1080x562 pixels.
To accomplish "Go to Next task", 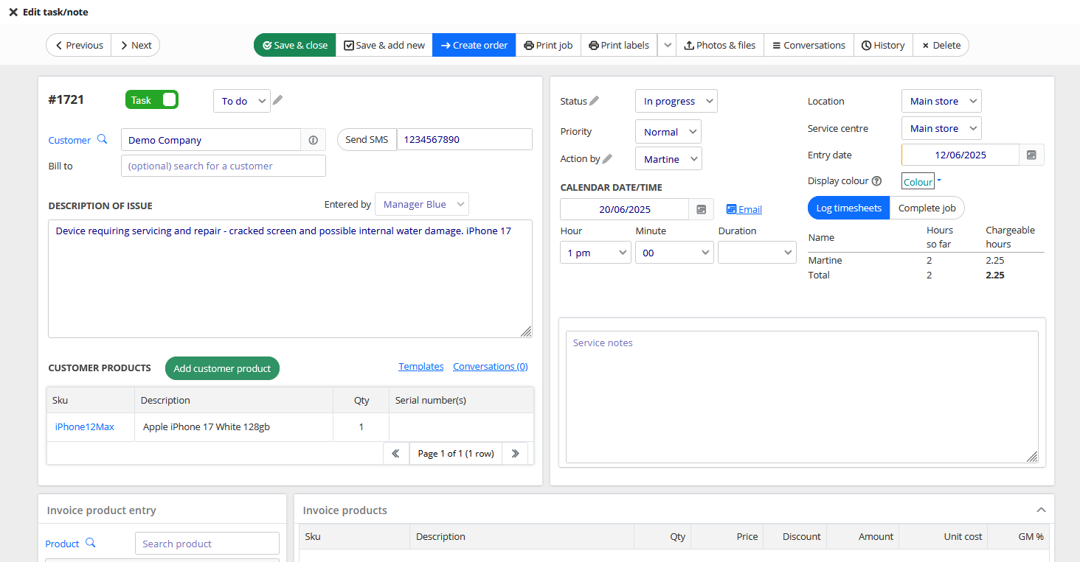I will click(136, 45).
